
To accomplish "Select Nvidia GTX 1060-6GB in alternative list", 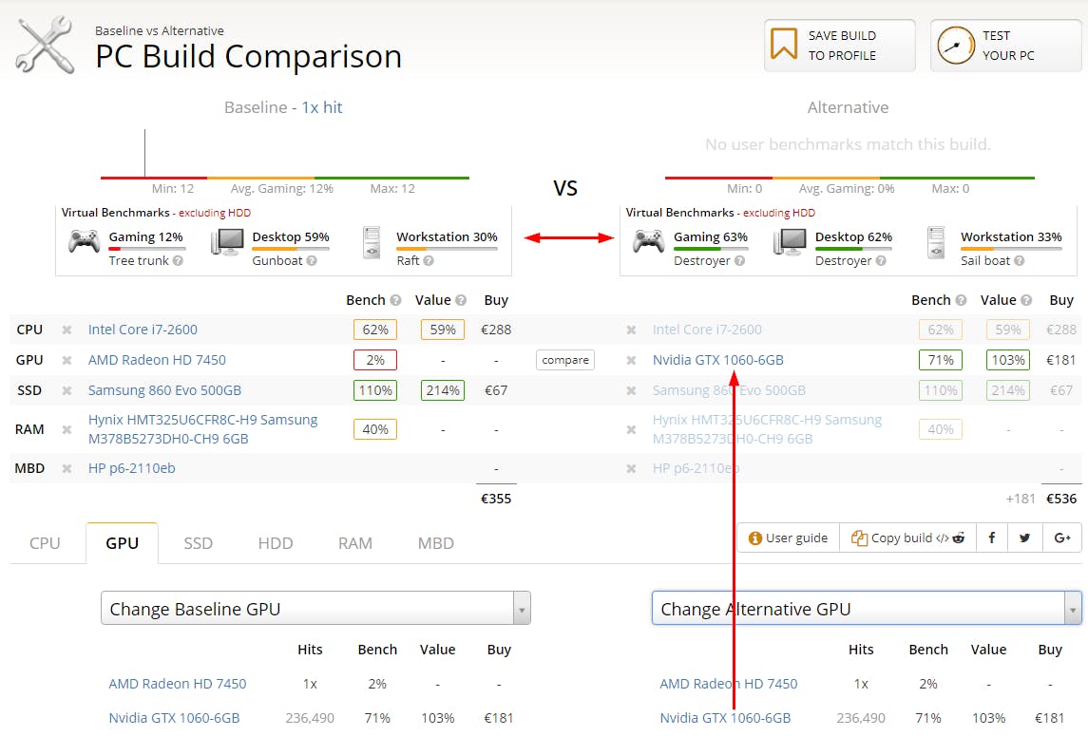I will (725, 718).
